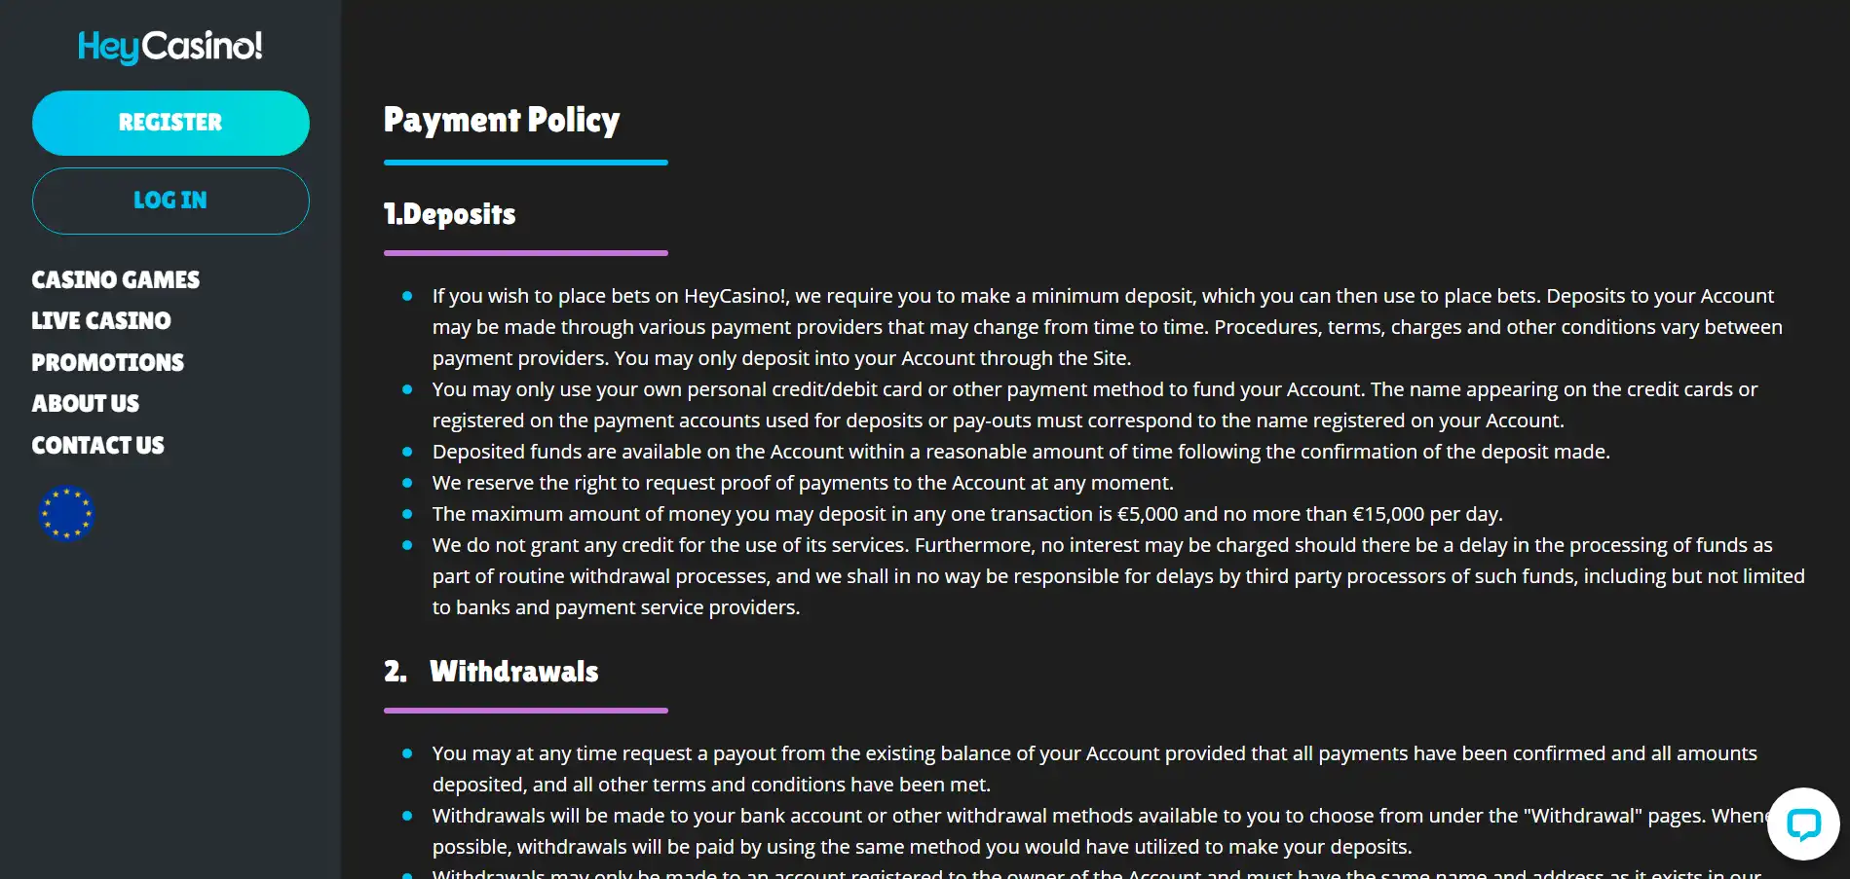
Task: Click the Log In button
Action: point(170,201)
